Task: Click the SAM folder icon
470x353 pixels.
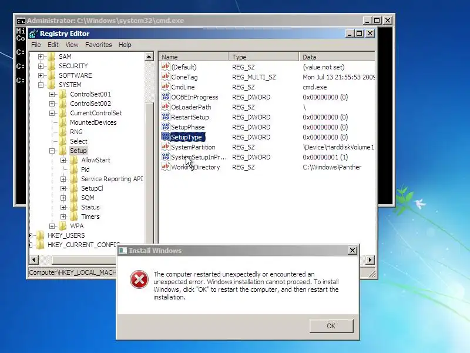Action: click(x=52, y=56)
